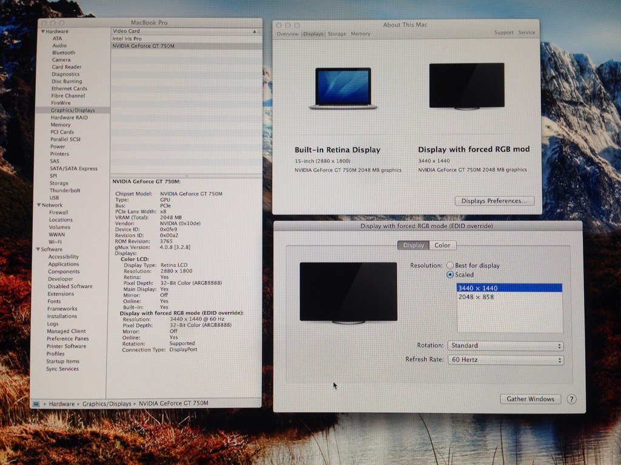Select ATA in the Hardware list
The height and width of the screenshot is (465, 621).
58,38
